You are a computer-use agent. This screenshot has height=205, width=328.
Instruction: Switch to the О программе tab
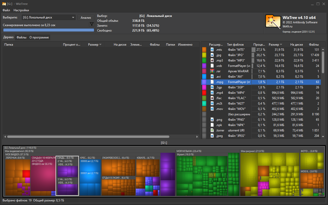pyautogui.click(x=39, y=37)
